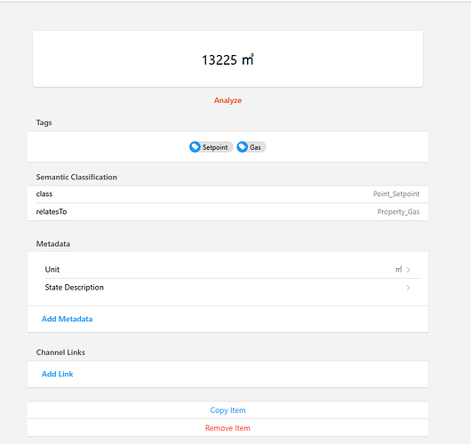Click Copy Item button
Viewport: 471px width, 444px height.
tap(228, 410)
